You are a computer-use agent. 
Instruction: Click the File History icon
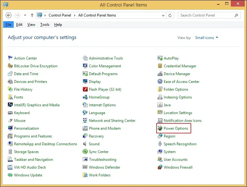[x=10, y=89]
